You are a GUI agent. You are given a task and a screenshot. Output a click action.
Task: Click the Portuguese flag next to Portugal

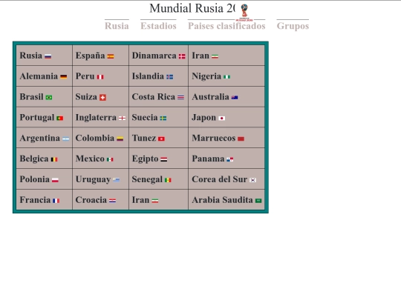pos(60,118)
